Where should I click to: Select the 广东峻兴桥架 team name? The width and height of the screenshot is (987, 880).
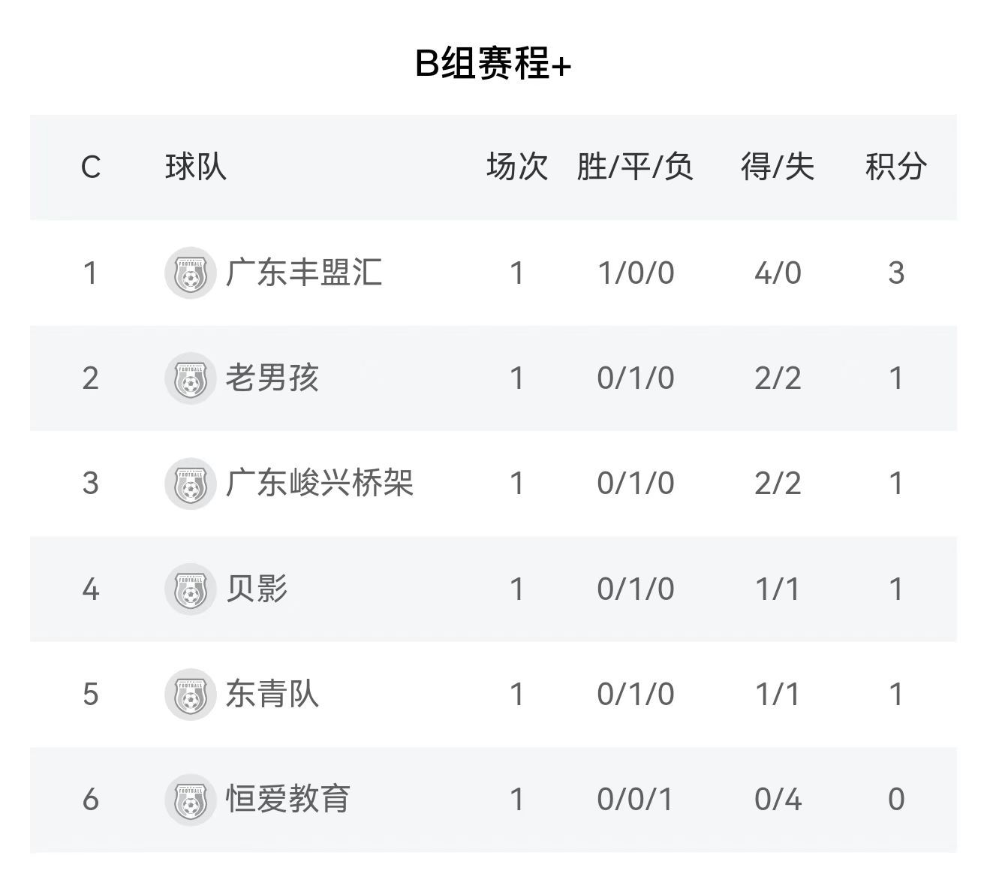(320, 484)
